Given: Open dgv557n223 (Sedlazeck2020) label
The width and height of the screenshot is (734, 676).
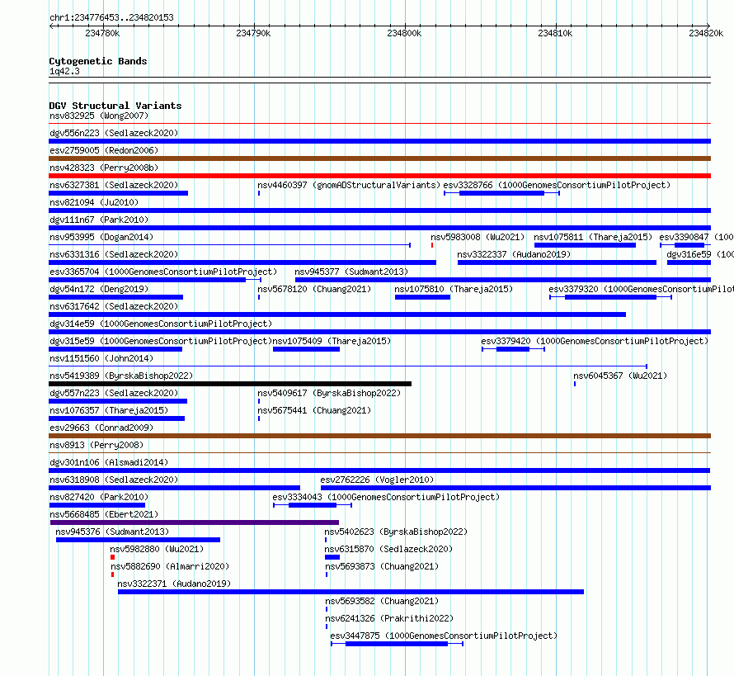Looking at the screenshot, I should pos(114,393).
